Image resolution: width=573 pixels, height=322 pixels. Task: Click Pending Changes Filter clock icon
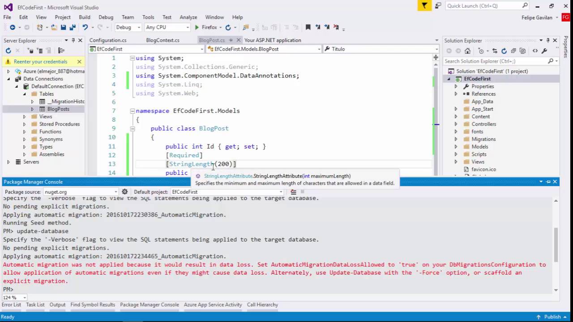click(x=481, y=51)
